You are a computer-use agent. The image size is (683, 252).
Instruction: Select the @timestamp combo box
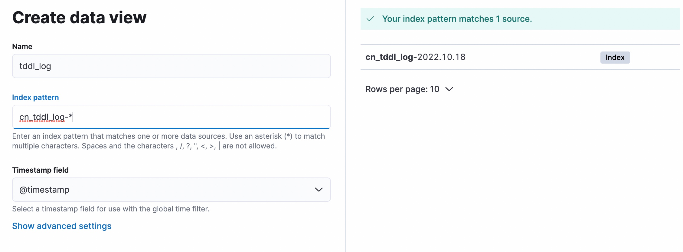pos(172,190)
